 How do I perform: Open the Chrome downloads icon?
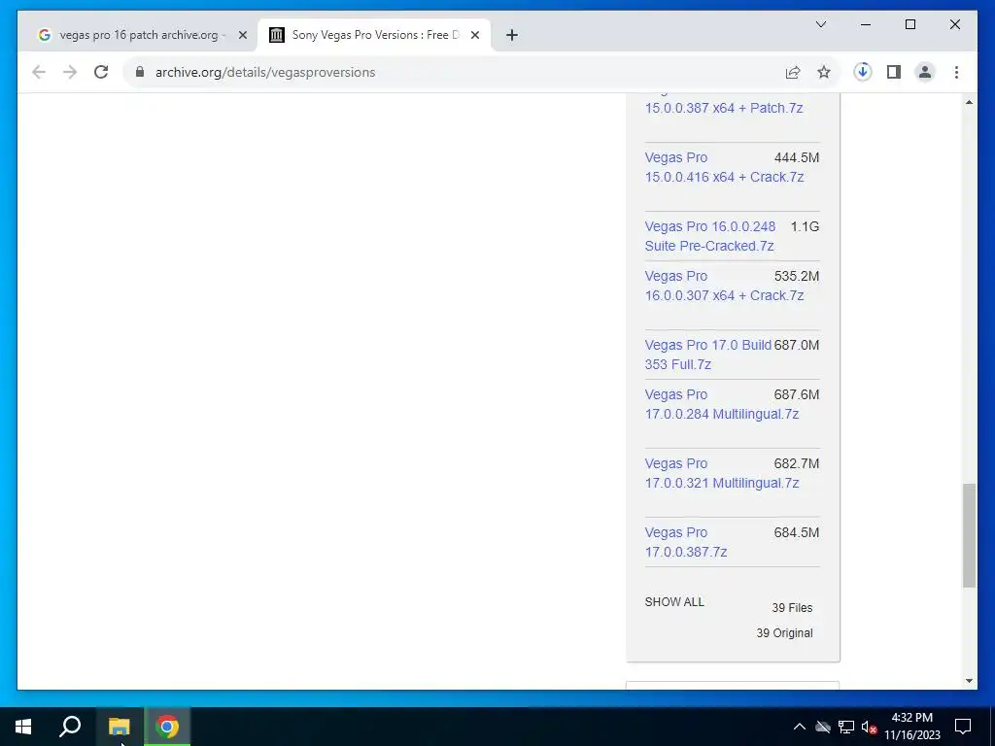tap(863, 72)
